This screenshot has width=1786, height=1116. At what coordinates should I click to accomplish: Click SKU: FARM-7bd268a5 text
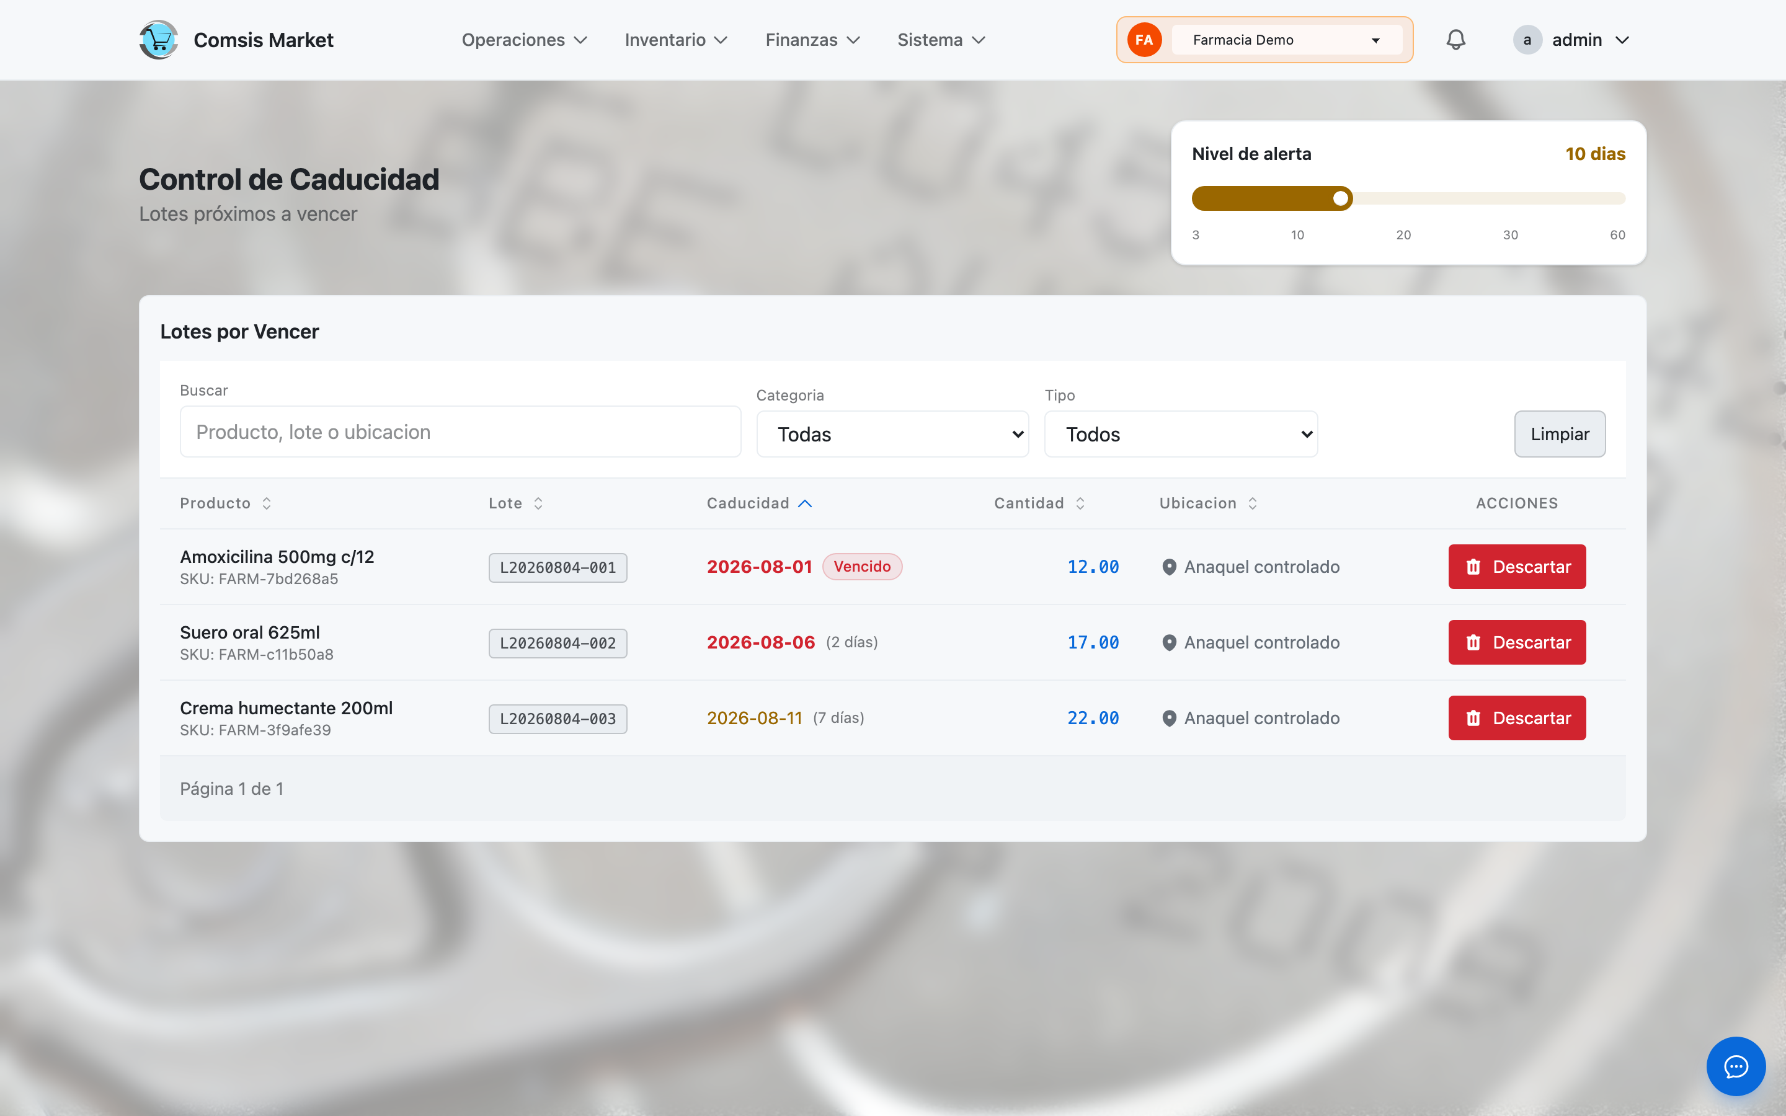tap(259, 580)
